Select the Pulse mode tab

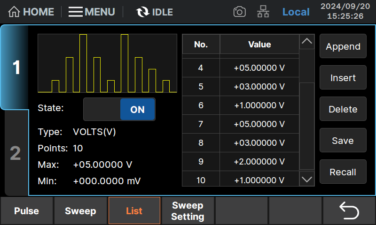27,211
